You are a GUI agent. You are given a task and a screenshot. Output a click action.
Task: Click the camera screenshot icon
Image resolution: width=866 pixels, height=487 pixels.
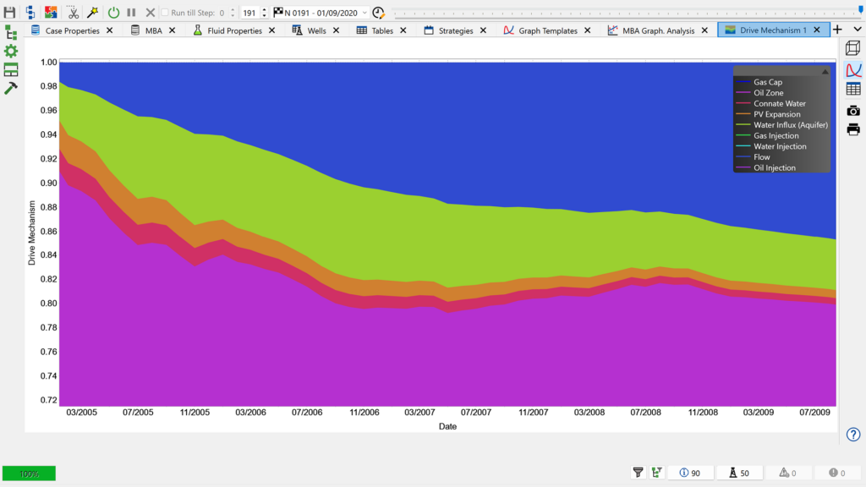853,110
